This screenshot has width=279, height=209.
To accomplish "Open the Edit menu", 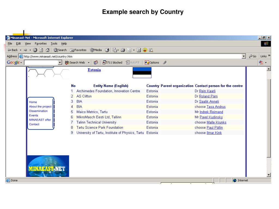I will 18,44.
